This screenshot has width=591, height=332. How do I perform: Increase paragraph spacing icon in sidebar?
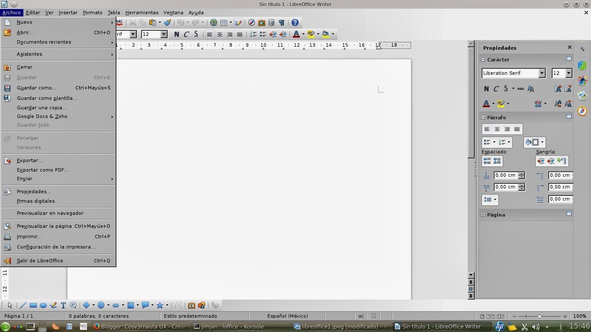click(x=487, y=161)
